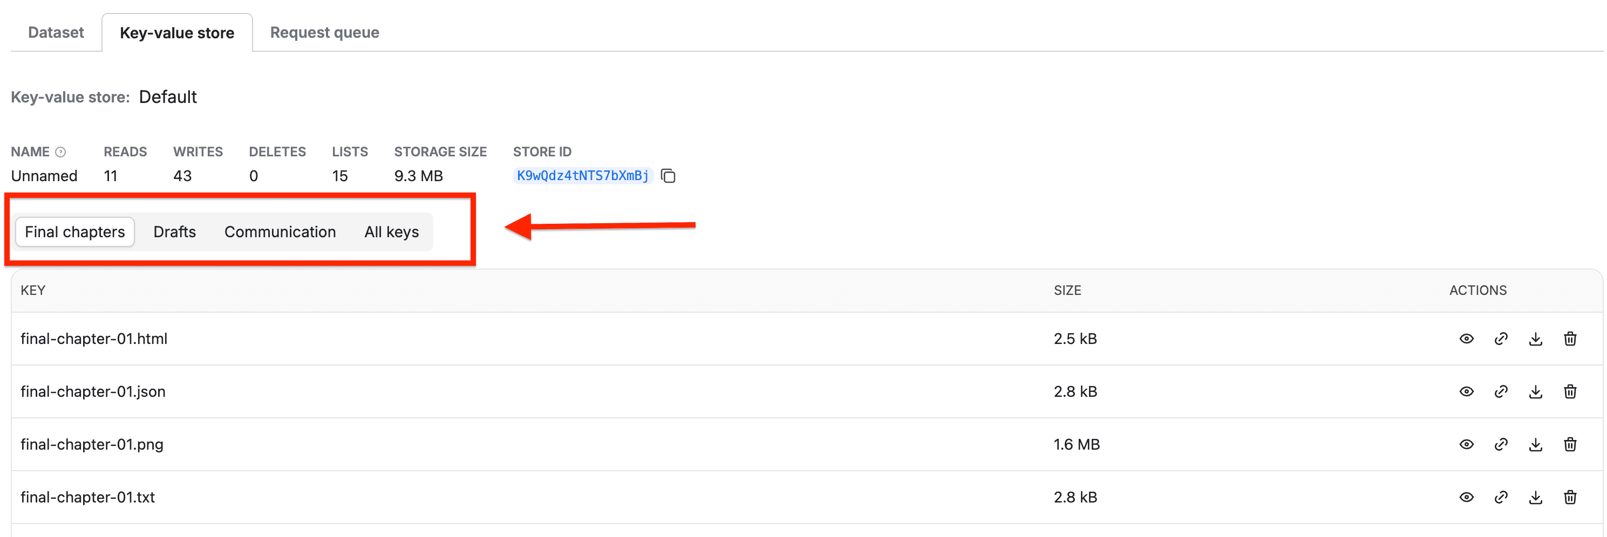This screenshot has width=1607, height=537.
Task: Preview final-chapter-01.json with the eye icon
Action: coord(1466,392)
